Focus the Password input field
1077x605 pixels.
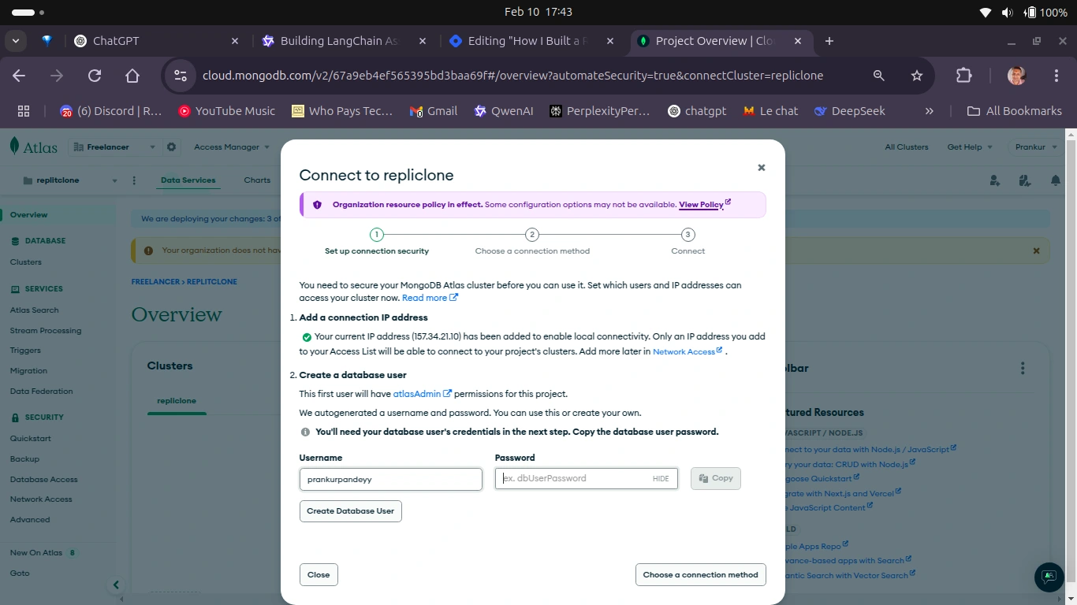[586, 478]
